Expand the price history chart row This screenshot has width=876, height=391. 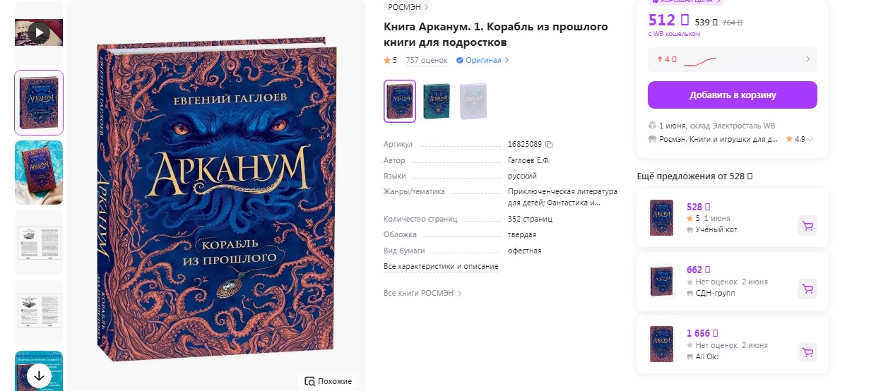click(733, 59)
